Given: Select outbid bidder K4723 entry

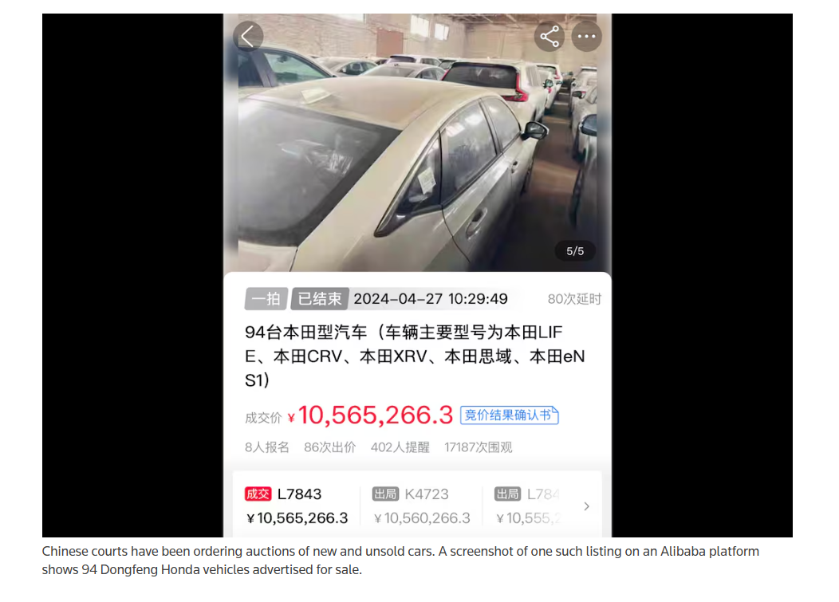Looking at the screenshot, I should (422, 506).
